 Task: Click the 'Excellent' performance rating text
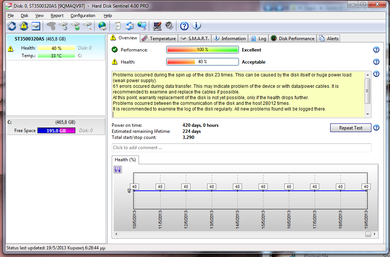point(251,50)
